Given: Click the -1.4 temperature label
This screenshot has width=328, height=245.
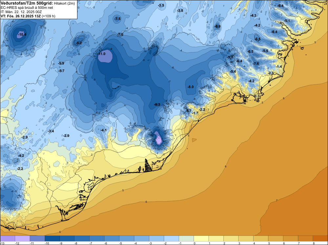Looking at the screenshot, I should click(278, 66).
